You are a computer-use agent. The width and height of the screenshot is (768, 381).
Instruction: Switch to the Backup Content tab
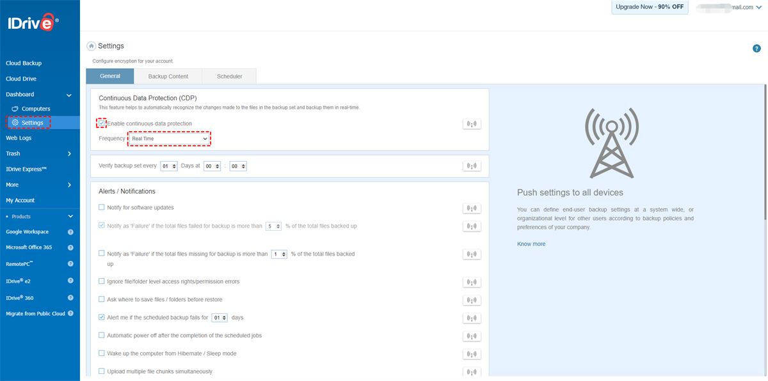pos(168,76)
